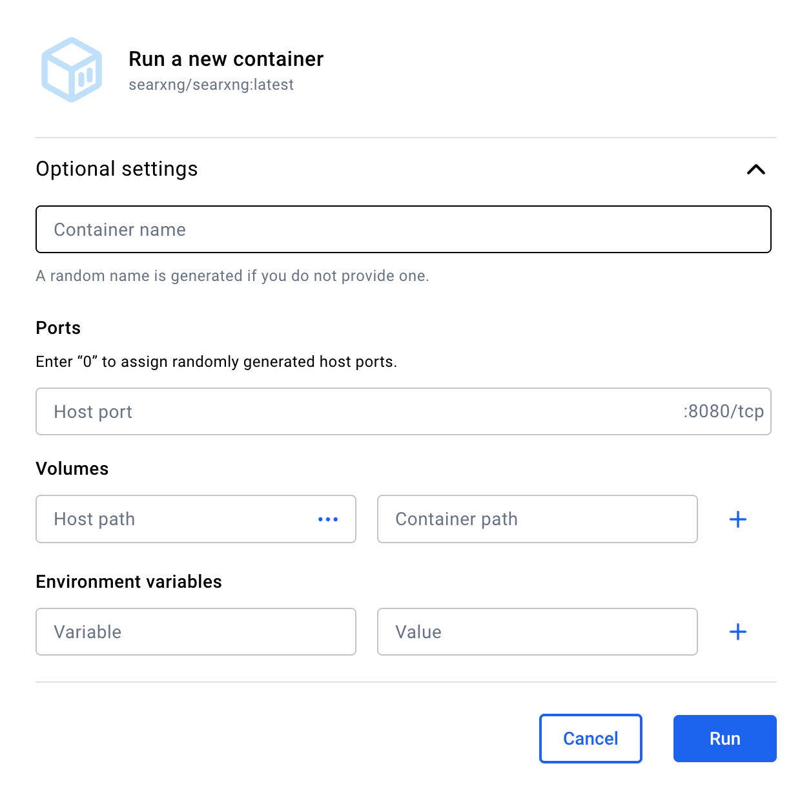Click the Ports section heading
811x788 pixels.
(58, 328)
